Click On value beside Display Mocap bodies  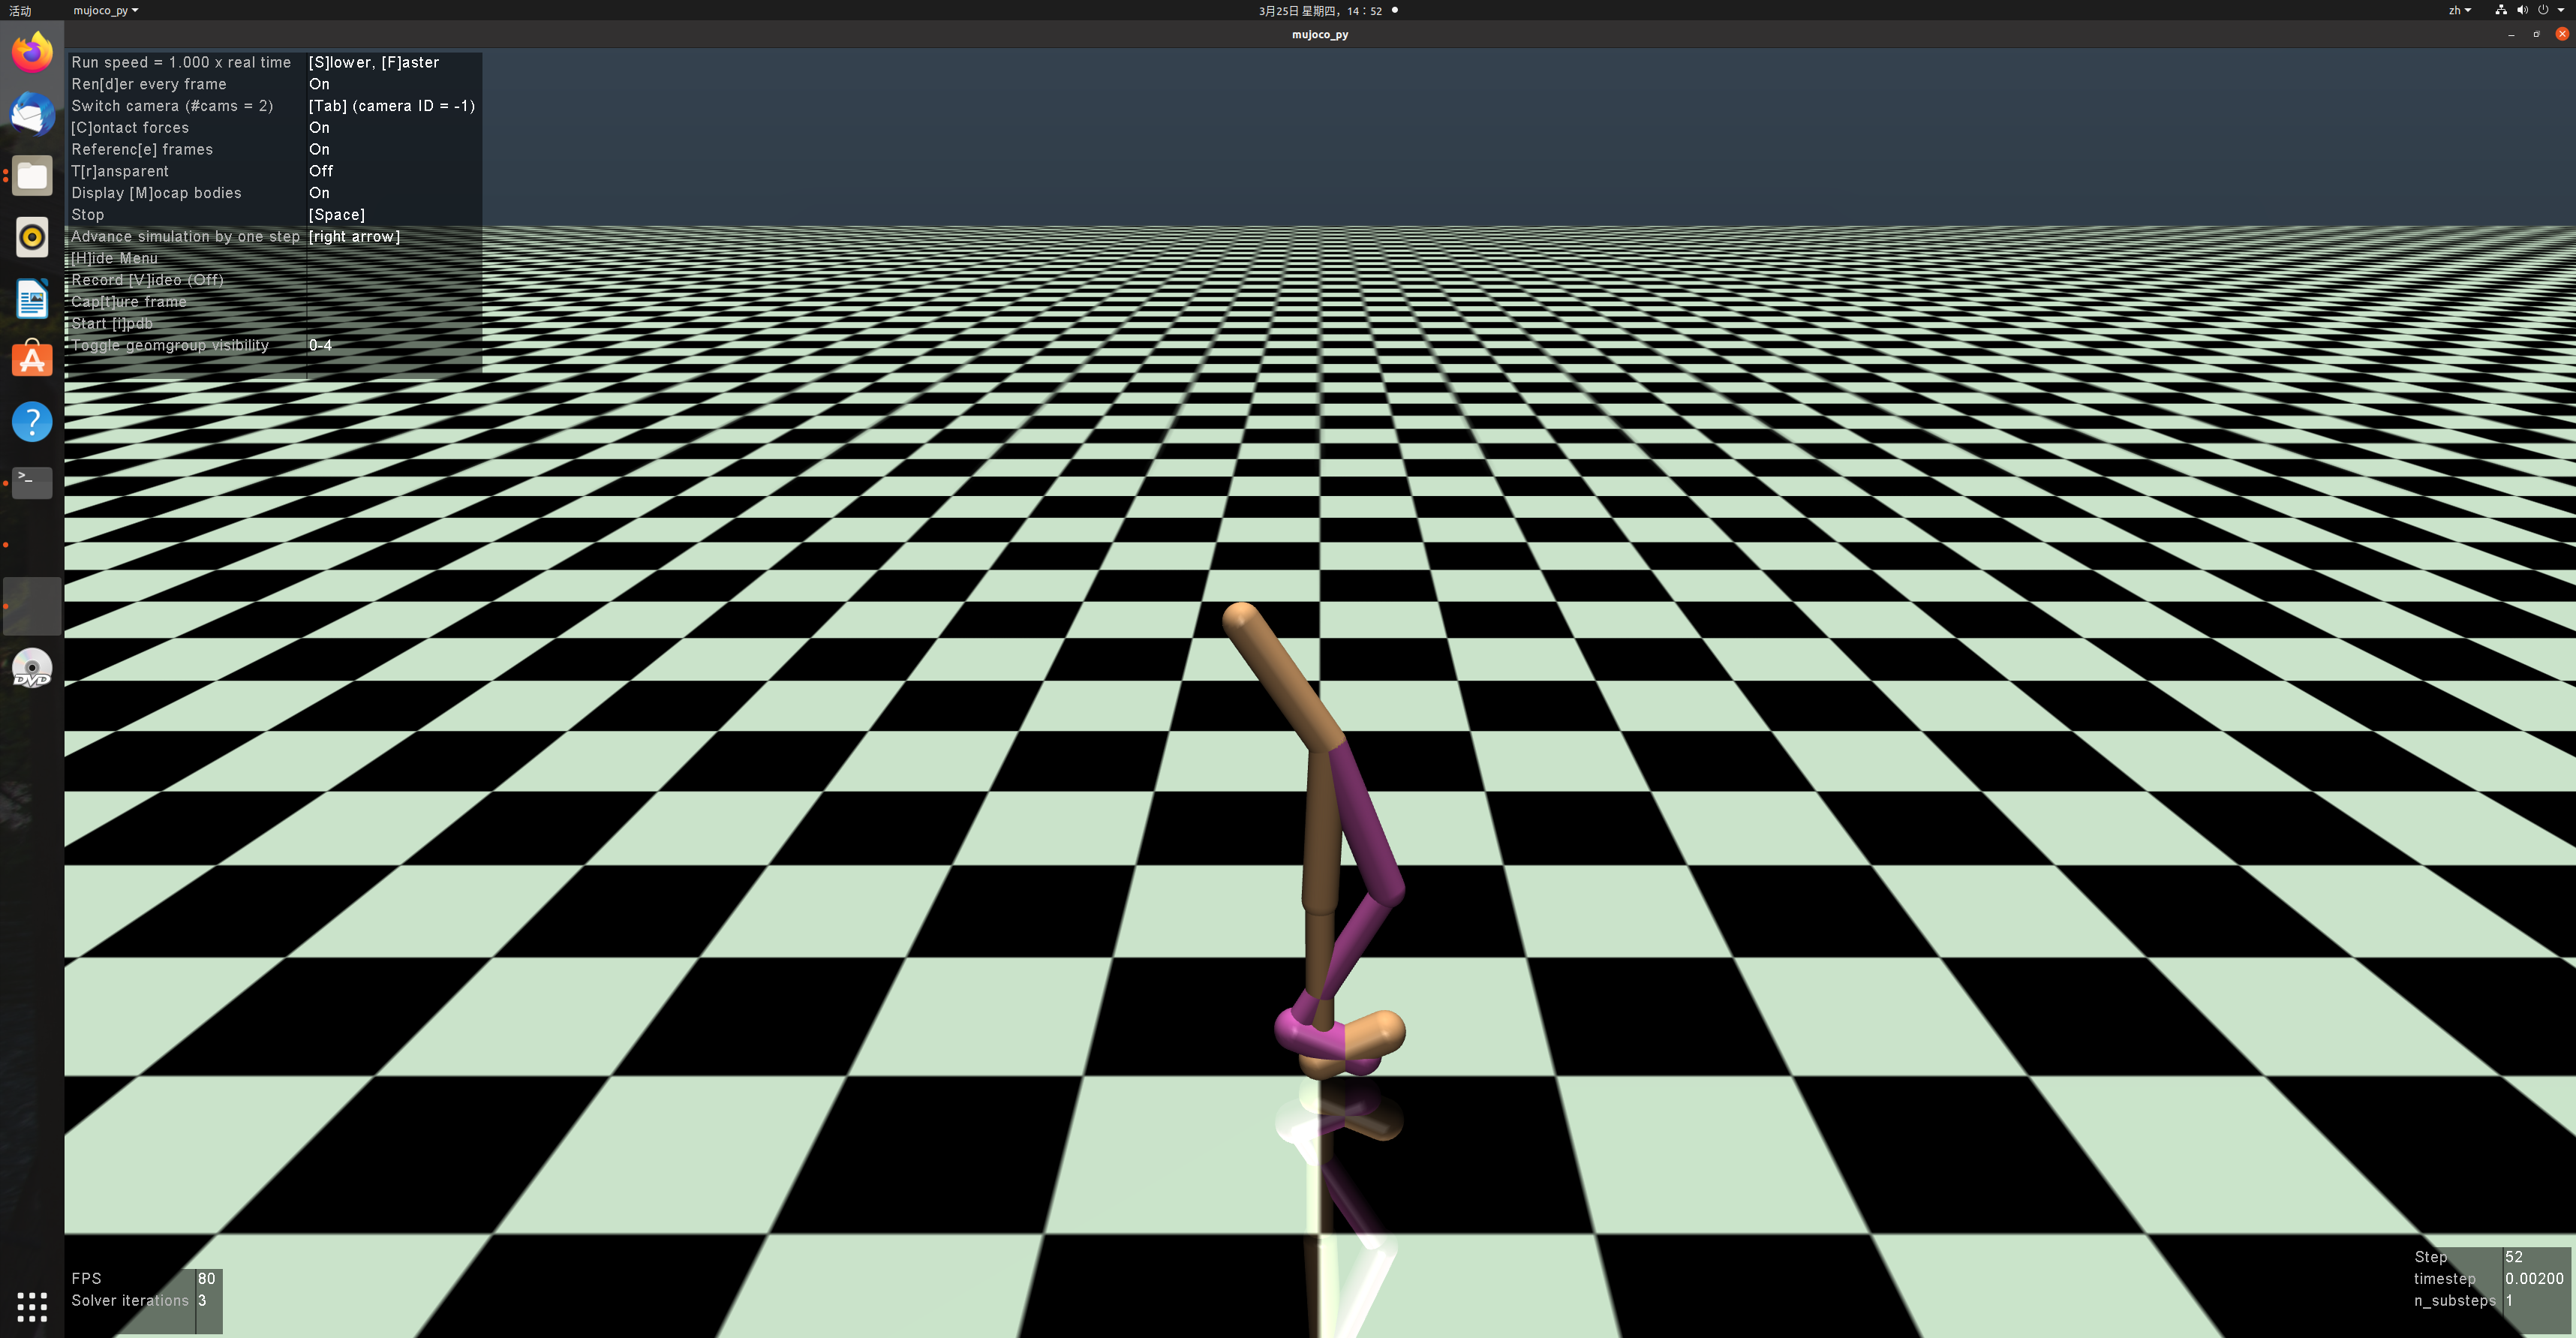(x=319, y=193)
